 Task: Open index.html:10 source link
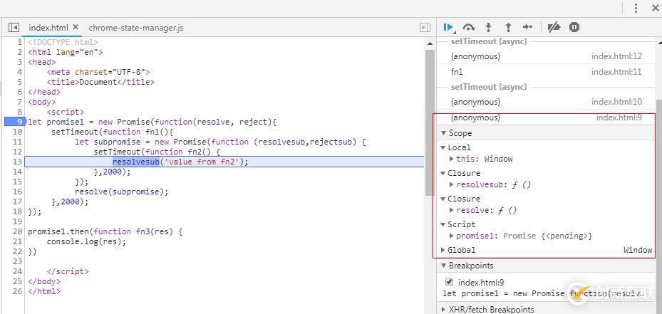(x=616, y=102)
